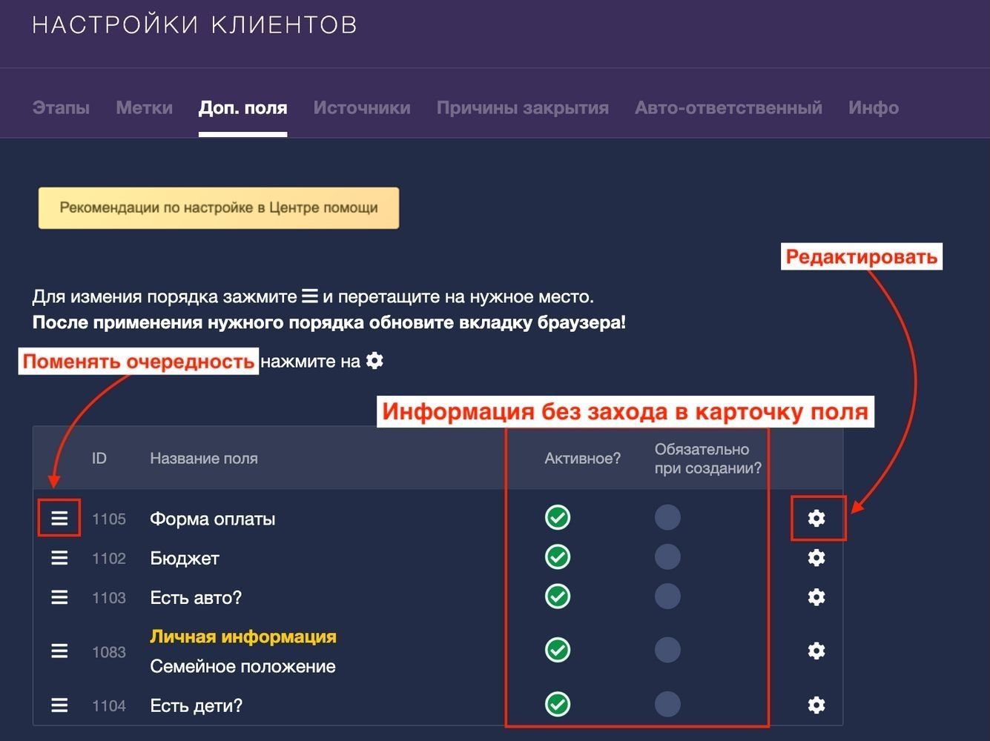The height and width of the screenshot is (741, 990).
Task: Open gear settings for Есть авто?
Action: click(816, 597)
